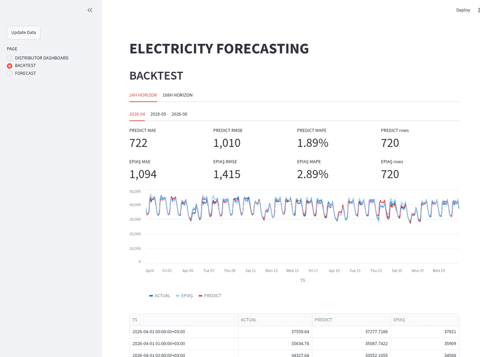Image resolution: width=490 pixels, height=357 pixels.
Task: Click the TS axis title under the chart
Action: pyautogui.click(x=303, y=280)
